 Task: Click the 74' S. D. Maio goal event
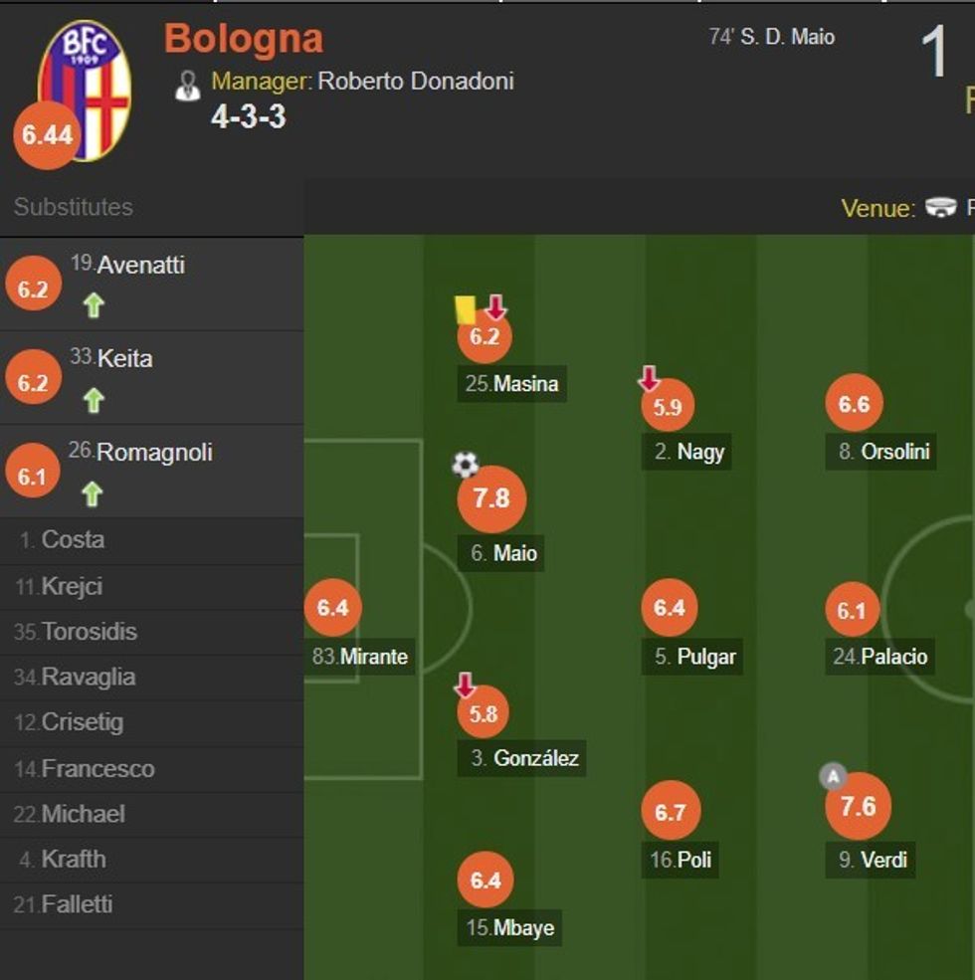pos(771,36)
